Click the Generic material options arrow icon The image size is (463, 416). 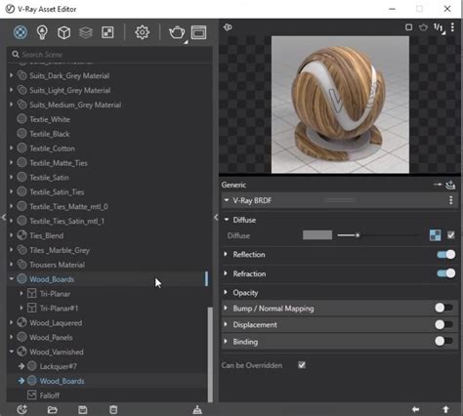pos(438,185)
